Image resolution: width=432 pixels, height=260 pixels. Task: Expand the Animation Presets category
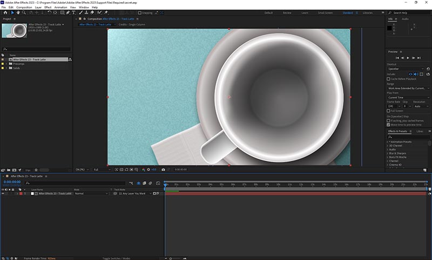pyautogui.click(x=388, y=142)
